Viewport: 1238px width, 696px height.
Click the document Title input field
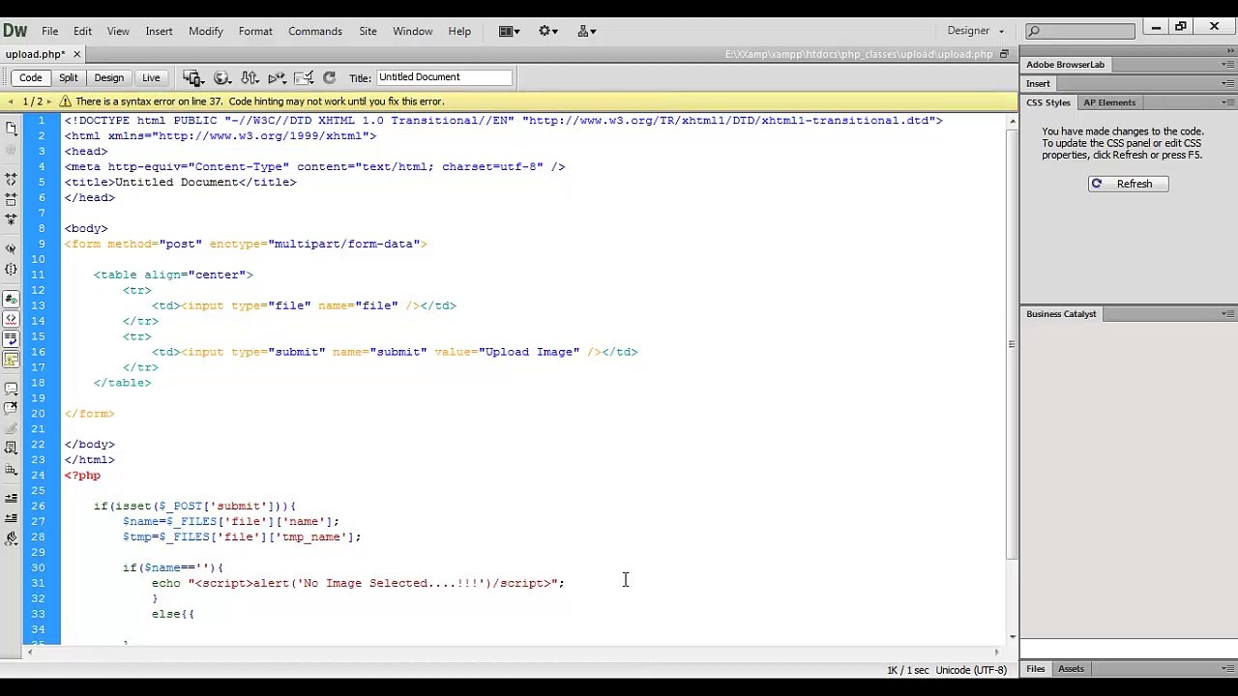tap(444, 77)
